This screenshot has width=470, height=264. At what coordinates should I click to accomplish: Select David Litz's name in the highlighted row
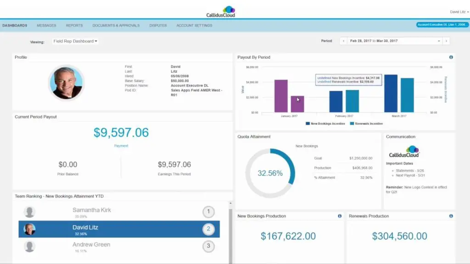pyautogui.click(x=85, y=227)
